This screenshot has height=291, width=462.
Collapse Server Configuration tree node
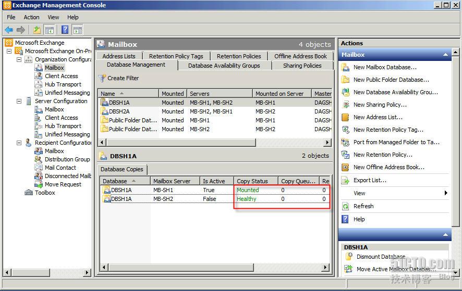pyautogui.click(x=19, y=101)
